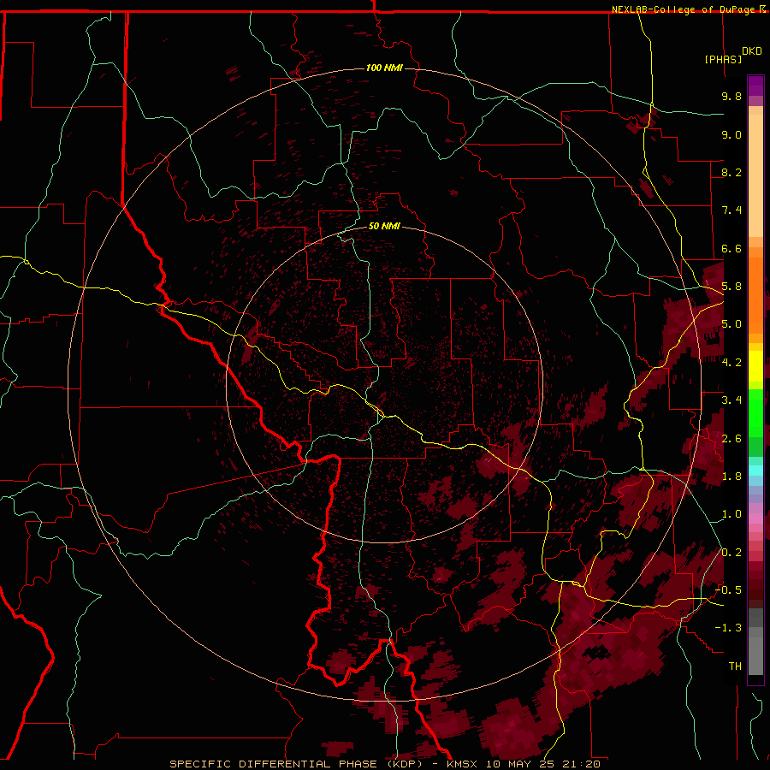Click the 2.6 legend value

[731, 439]
